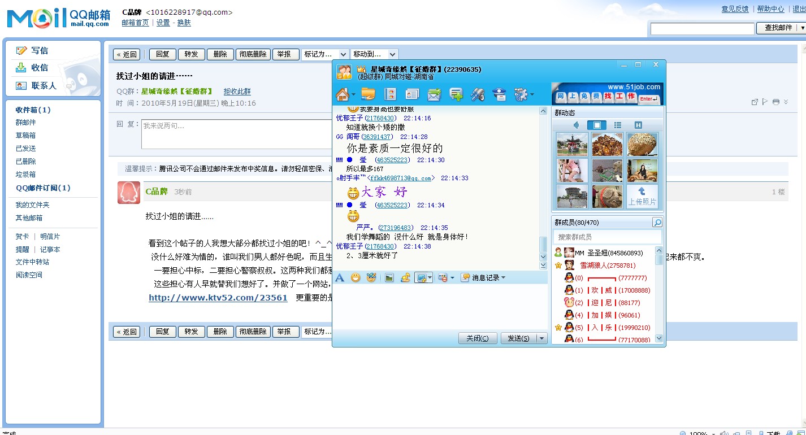Open the arrow beside group home icon
The height and width of the screenshot is (435, 806).
[x=353, y=94]
